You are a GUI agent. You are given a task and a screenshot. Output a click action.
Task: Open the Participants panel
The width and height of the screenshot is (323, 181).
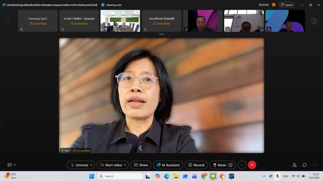(294, 165)
